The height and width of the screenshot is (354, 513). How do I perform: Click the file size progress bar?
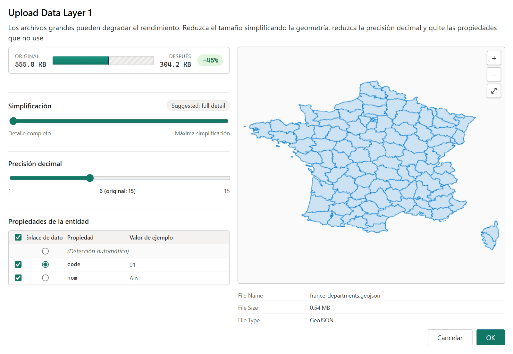pos(103,61)
